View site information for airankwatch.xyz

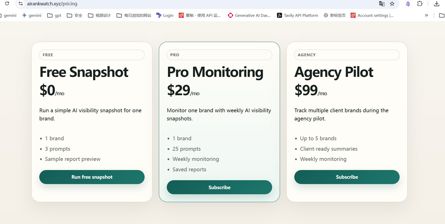pos(21,4)
